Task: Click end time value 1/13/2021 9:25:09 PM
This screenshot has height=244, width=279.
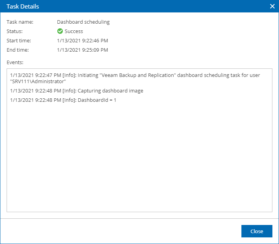Action: (x=83, y=50)
